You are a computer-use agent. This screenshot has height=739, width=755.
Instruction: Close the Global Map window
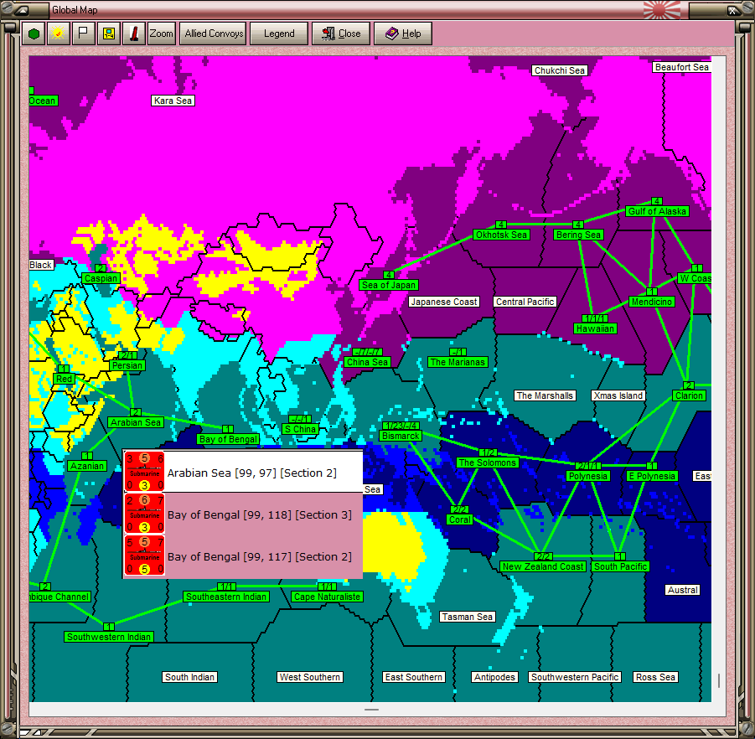click(x=341, y=34)
